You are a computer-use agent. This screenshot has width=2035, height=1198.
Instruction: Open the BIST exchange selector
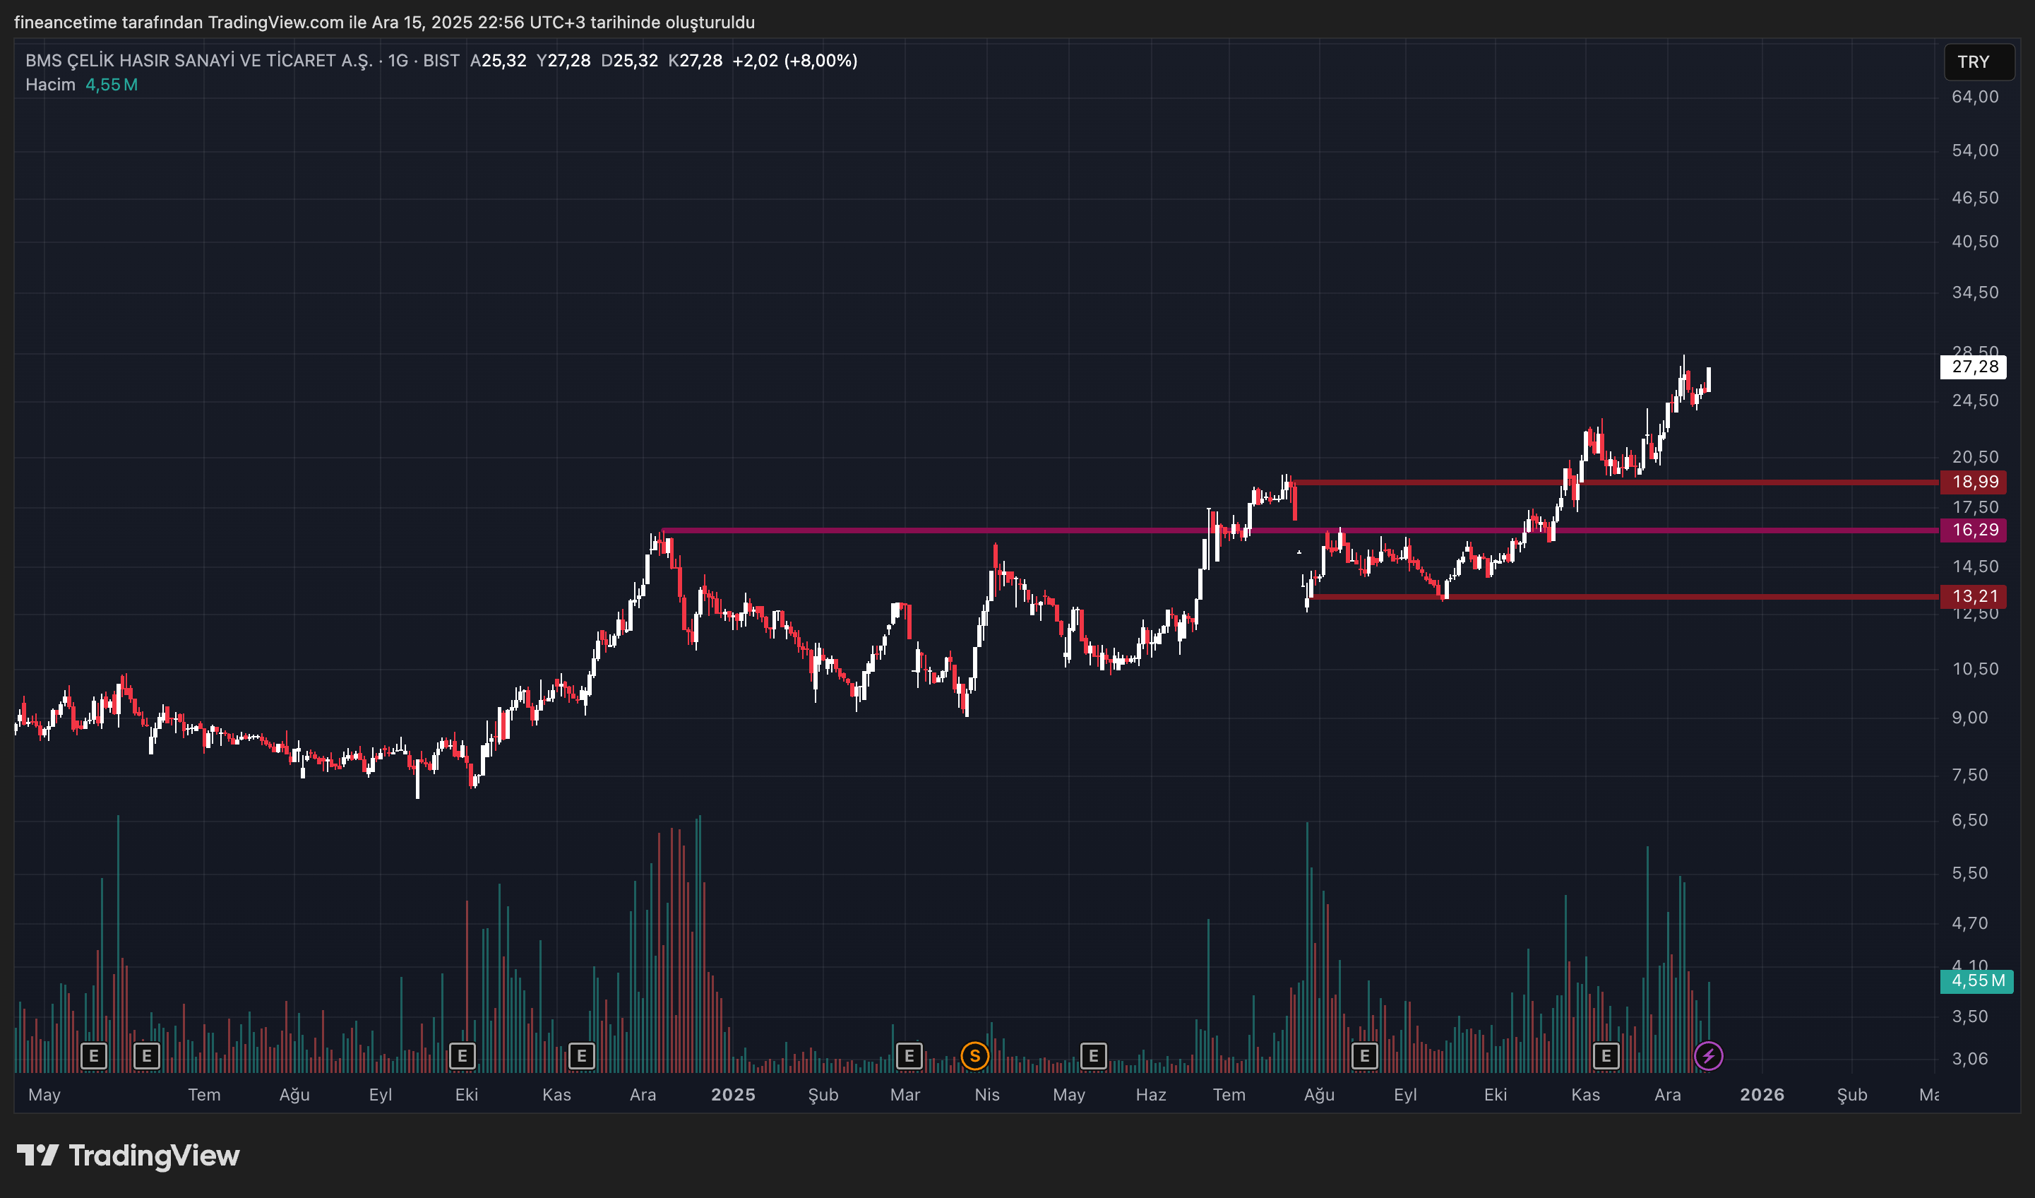coord(440,60)
